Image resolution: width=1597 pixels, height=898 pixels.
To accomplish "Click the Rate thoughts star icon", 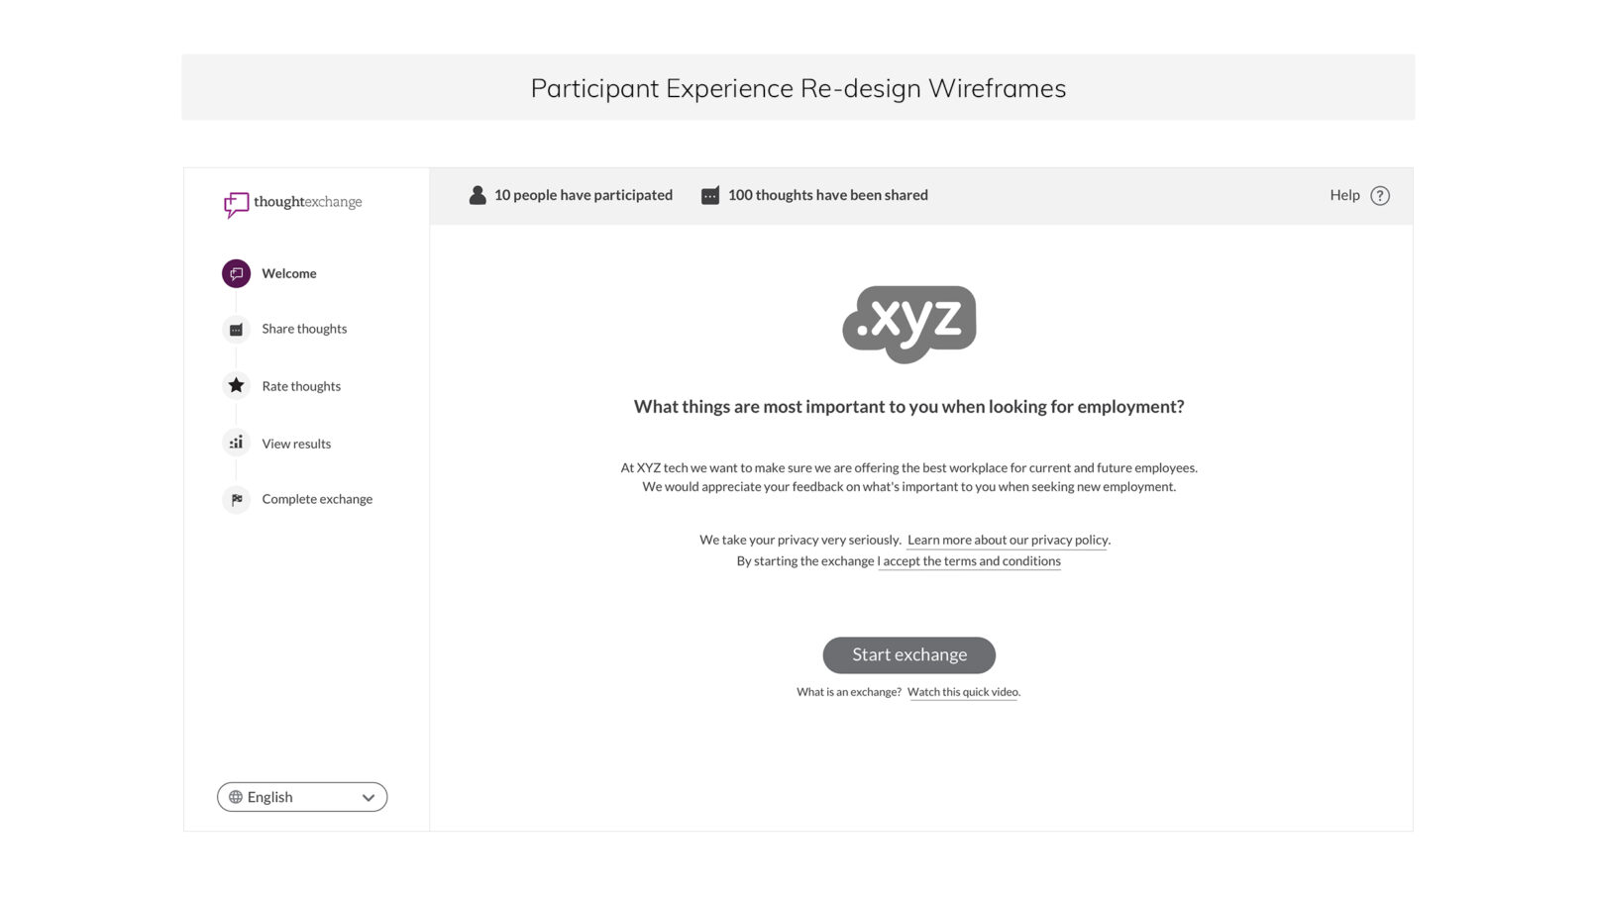I will pos(236,385).
